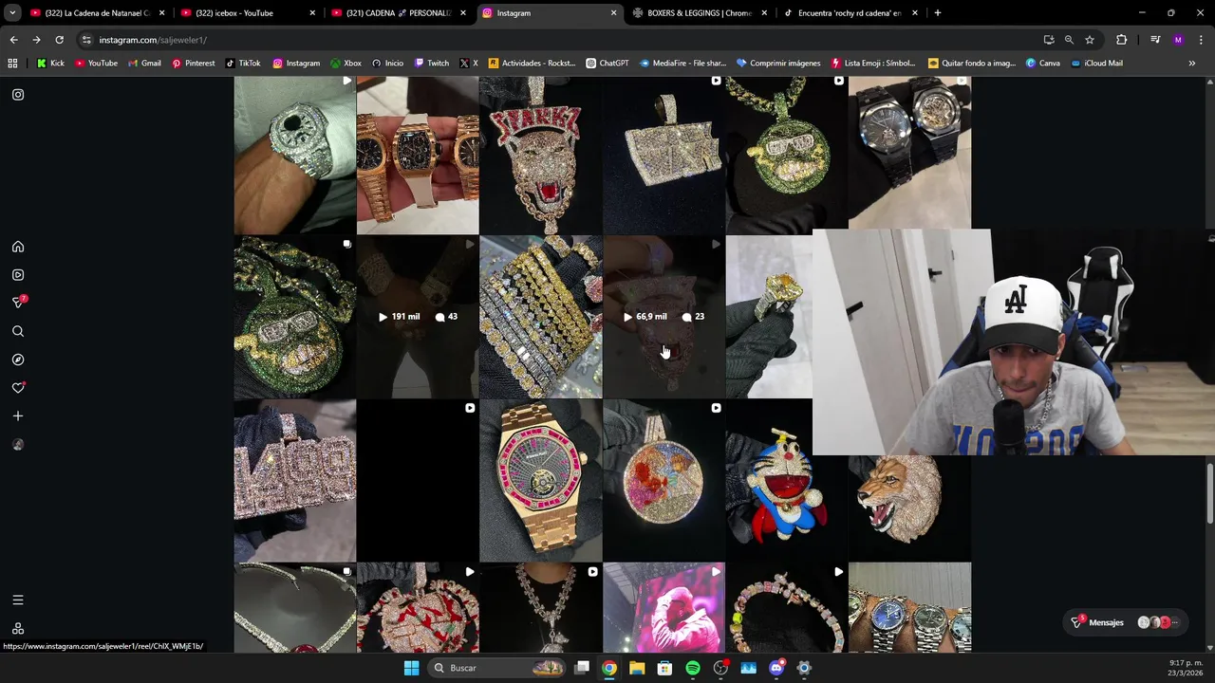
Task: Open Chrome zoom magnifier icon in address bar
Action: coord(1069,40)
